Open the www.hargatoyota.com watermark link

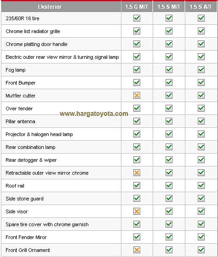[x=94, y=114]
